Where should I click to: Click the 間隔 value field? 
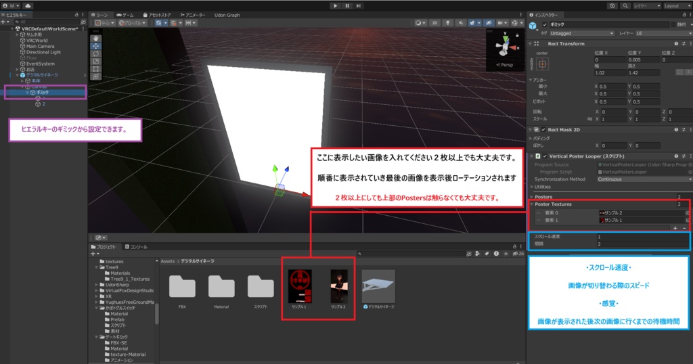(643, 244)
